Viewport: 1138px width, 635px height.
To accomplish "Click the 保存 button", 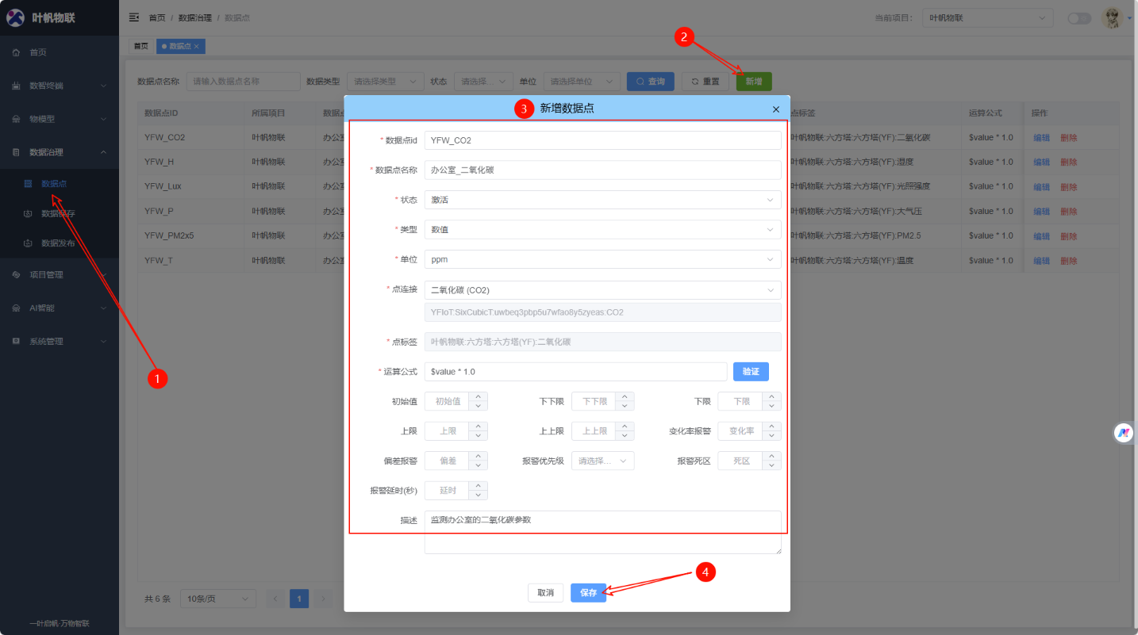I will coord(588,593).
